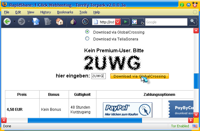Click the yellow Download via GlobalCrossing button
Screen dimensions: 200x131
139,76
